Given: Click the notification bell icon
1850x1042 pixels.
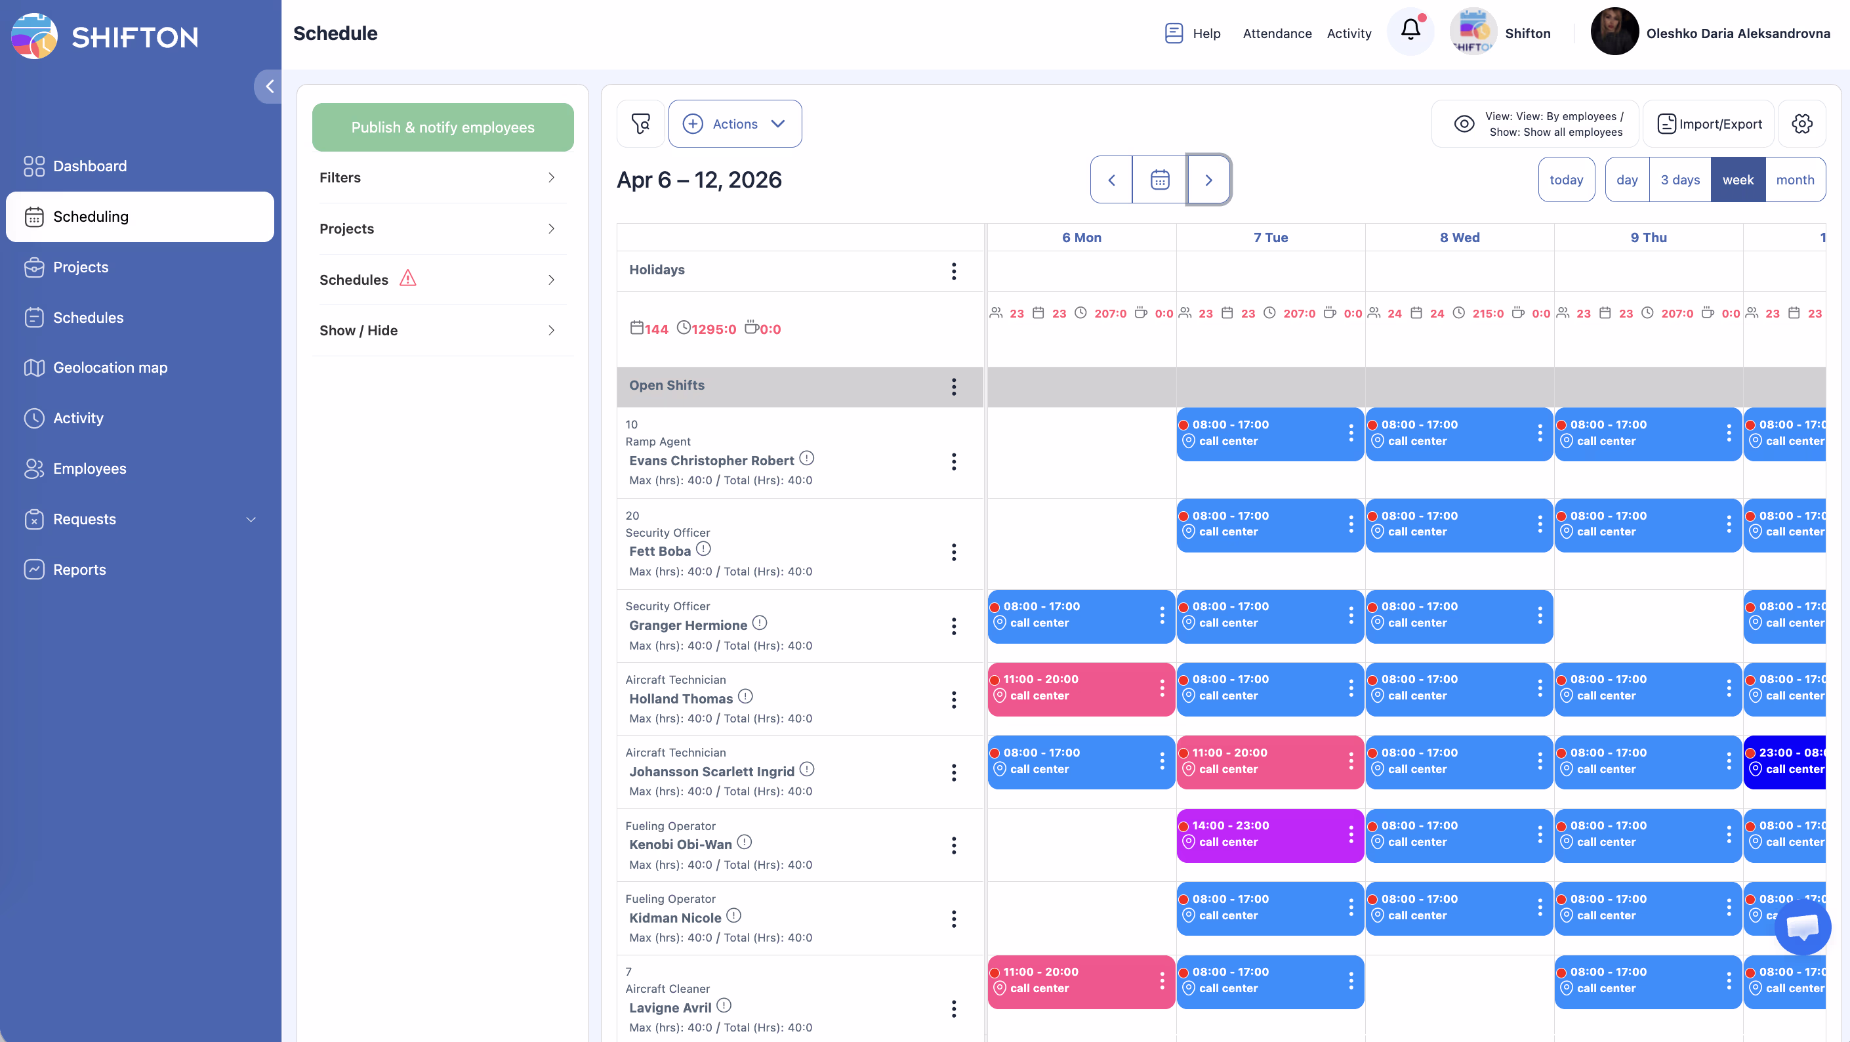Looking at the screenshot, I should (x=1410, y=30).
